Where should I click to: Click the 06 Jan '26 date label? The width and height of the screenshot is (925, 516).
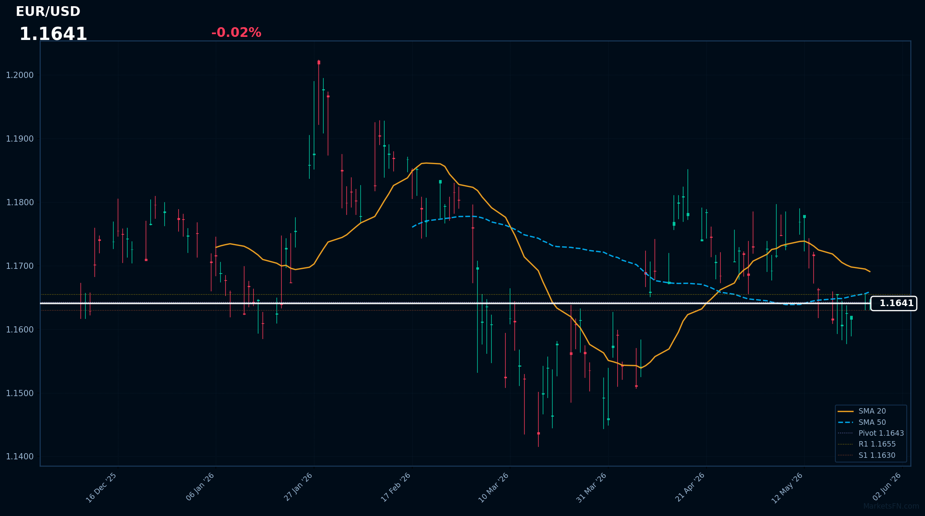click(x=200, y=487)
